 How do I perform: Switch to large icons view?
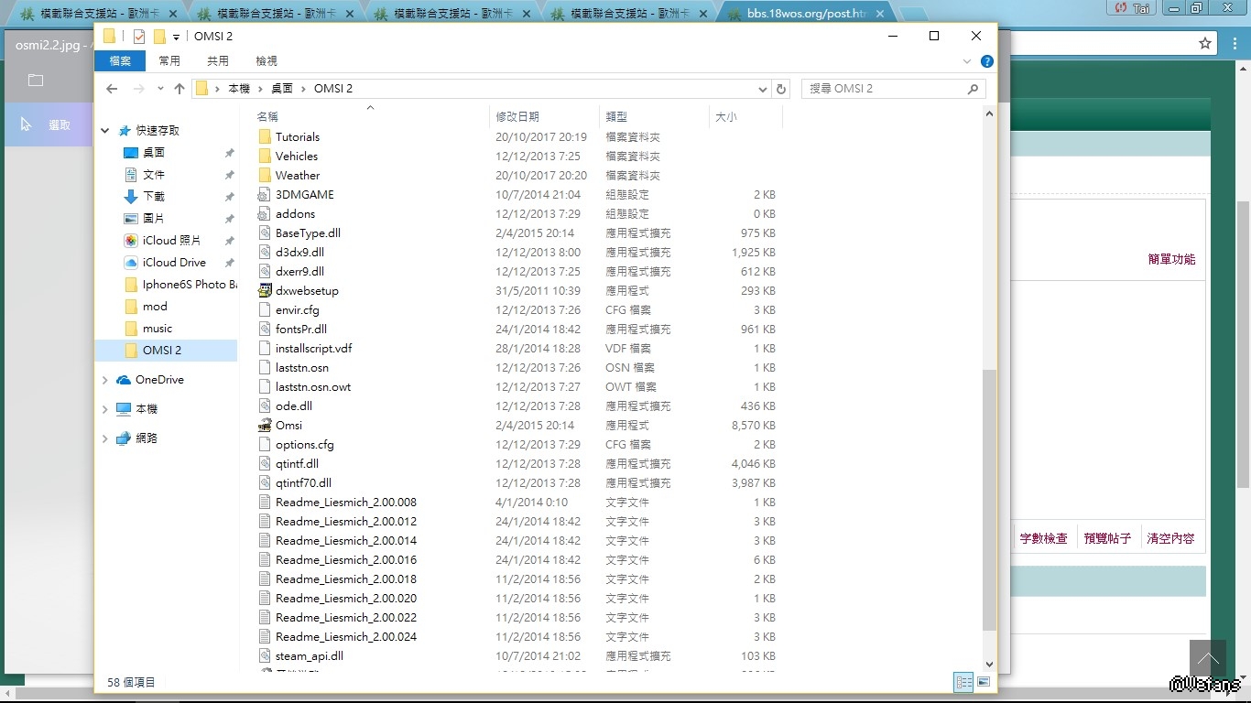[x=984, y=682]
